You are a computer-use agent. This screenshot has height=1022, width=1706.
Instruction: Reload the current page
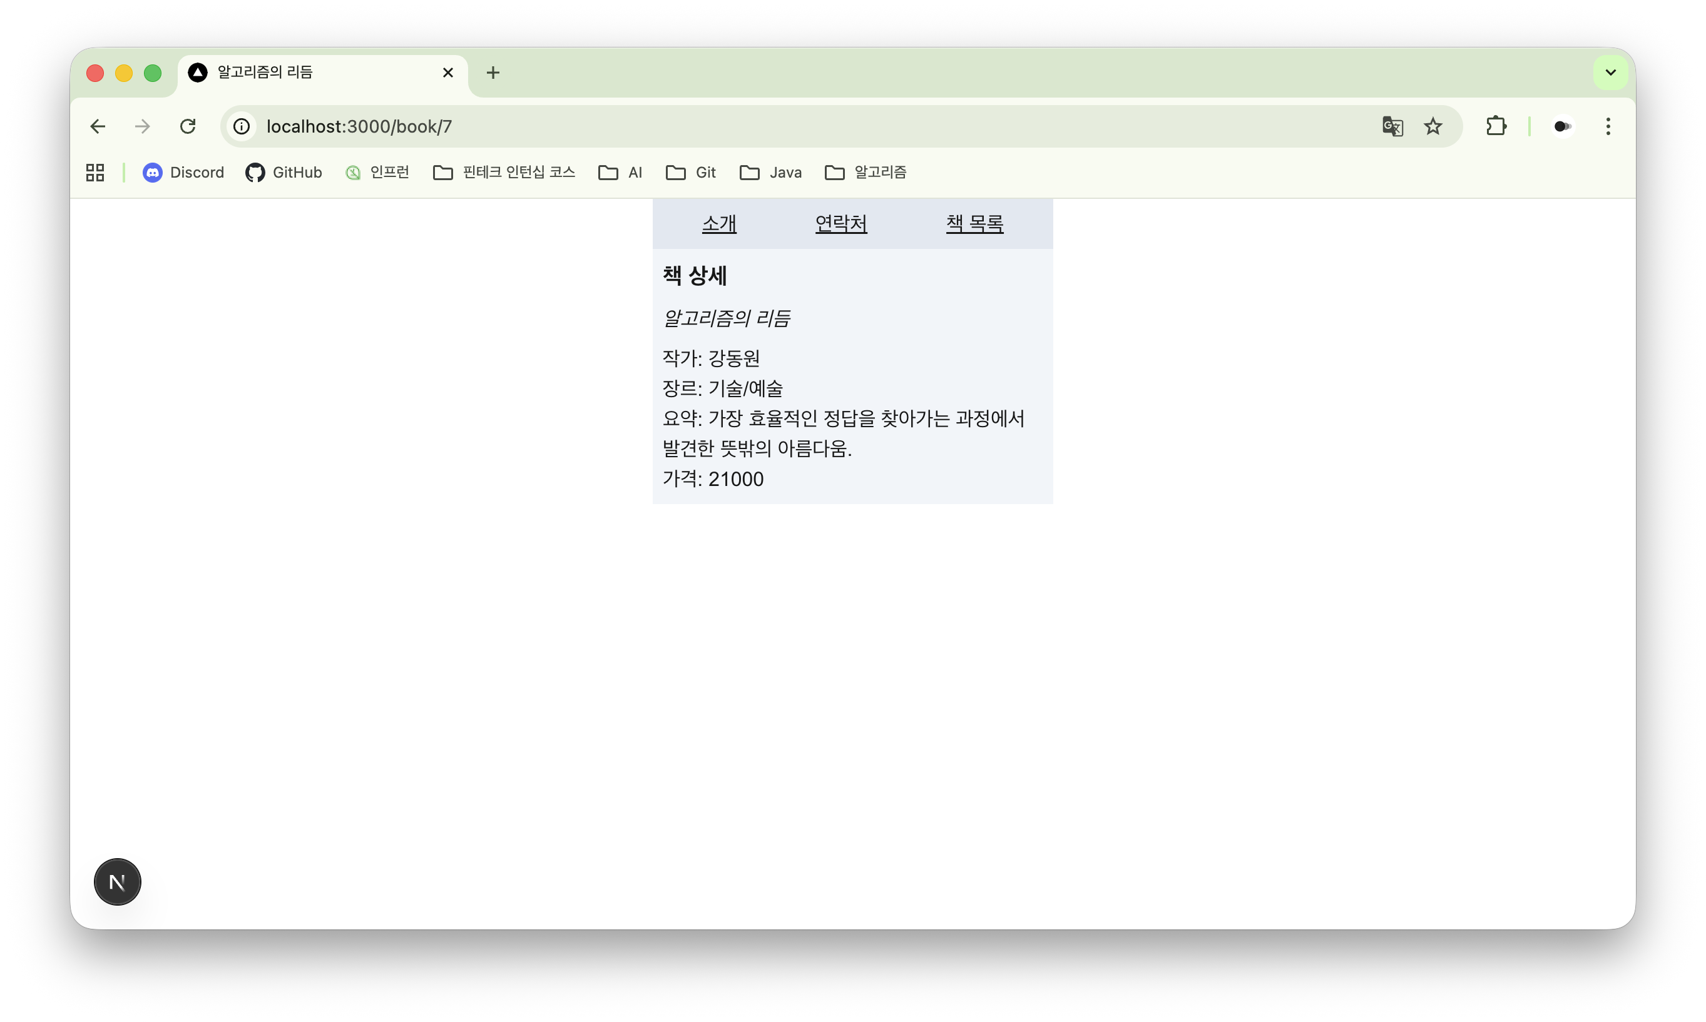[187, 127]
